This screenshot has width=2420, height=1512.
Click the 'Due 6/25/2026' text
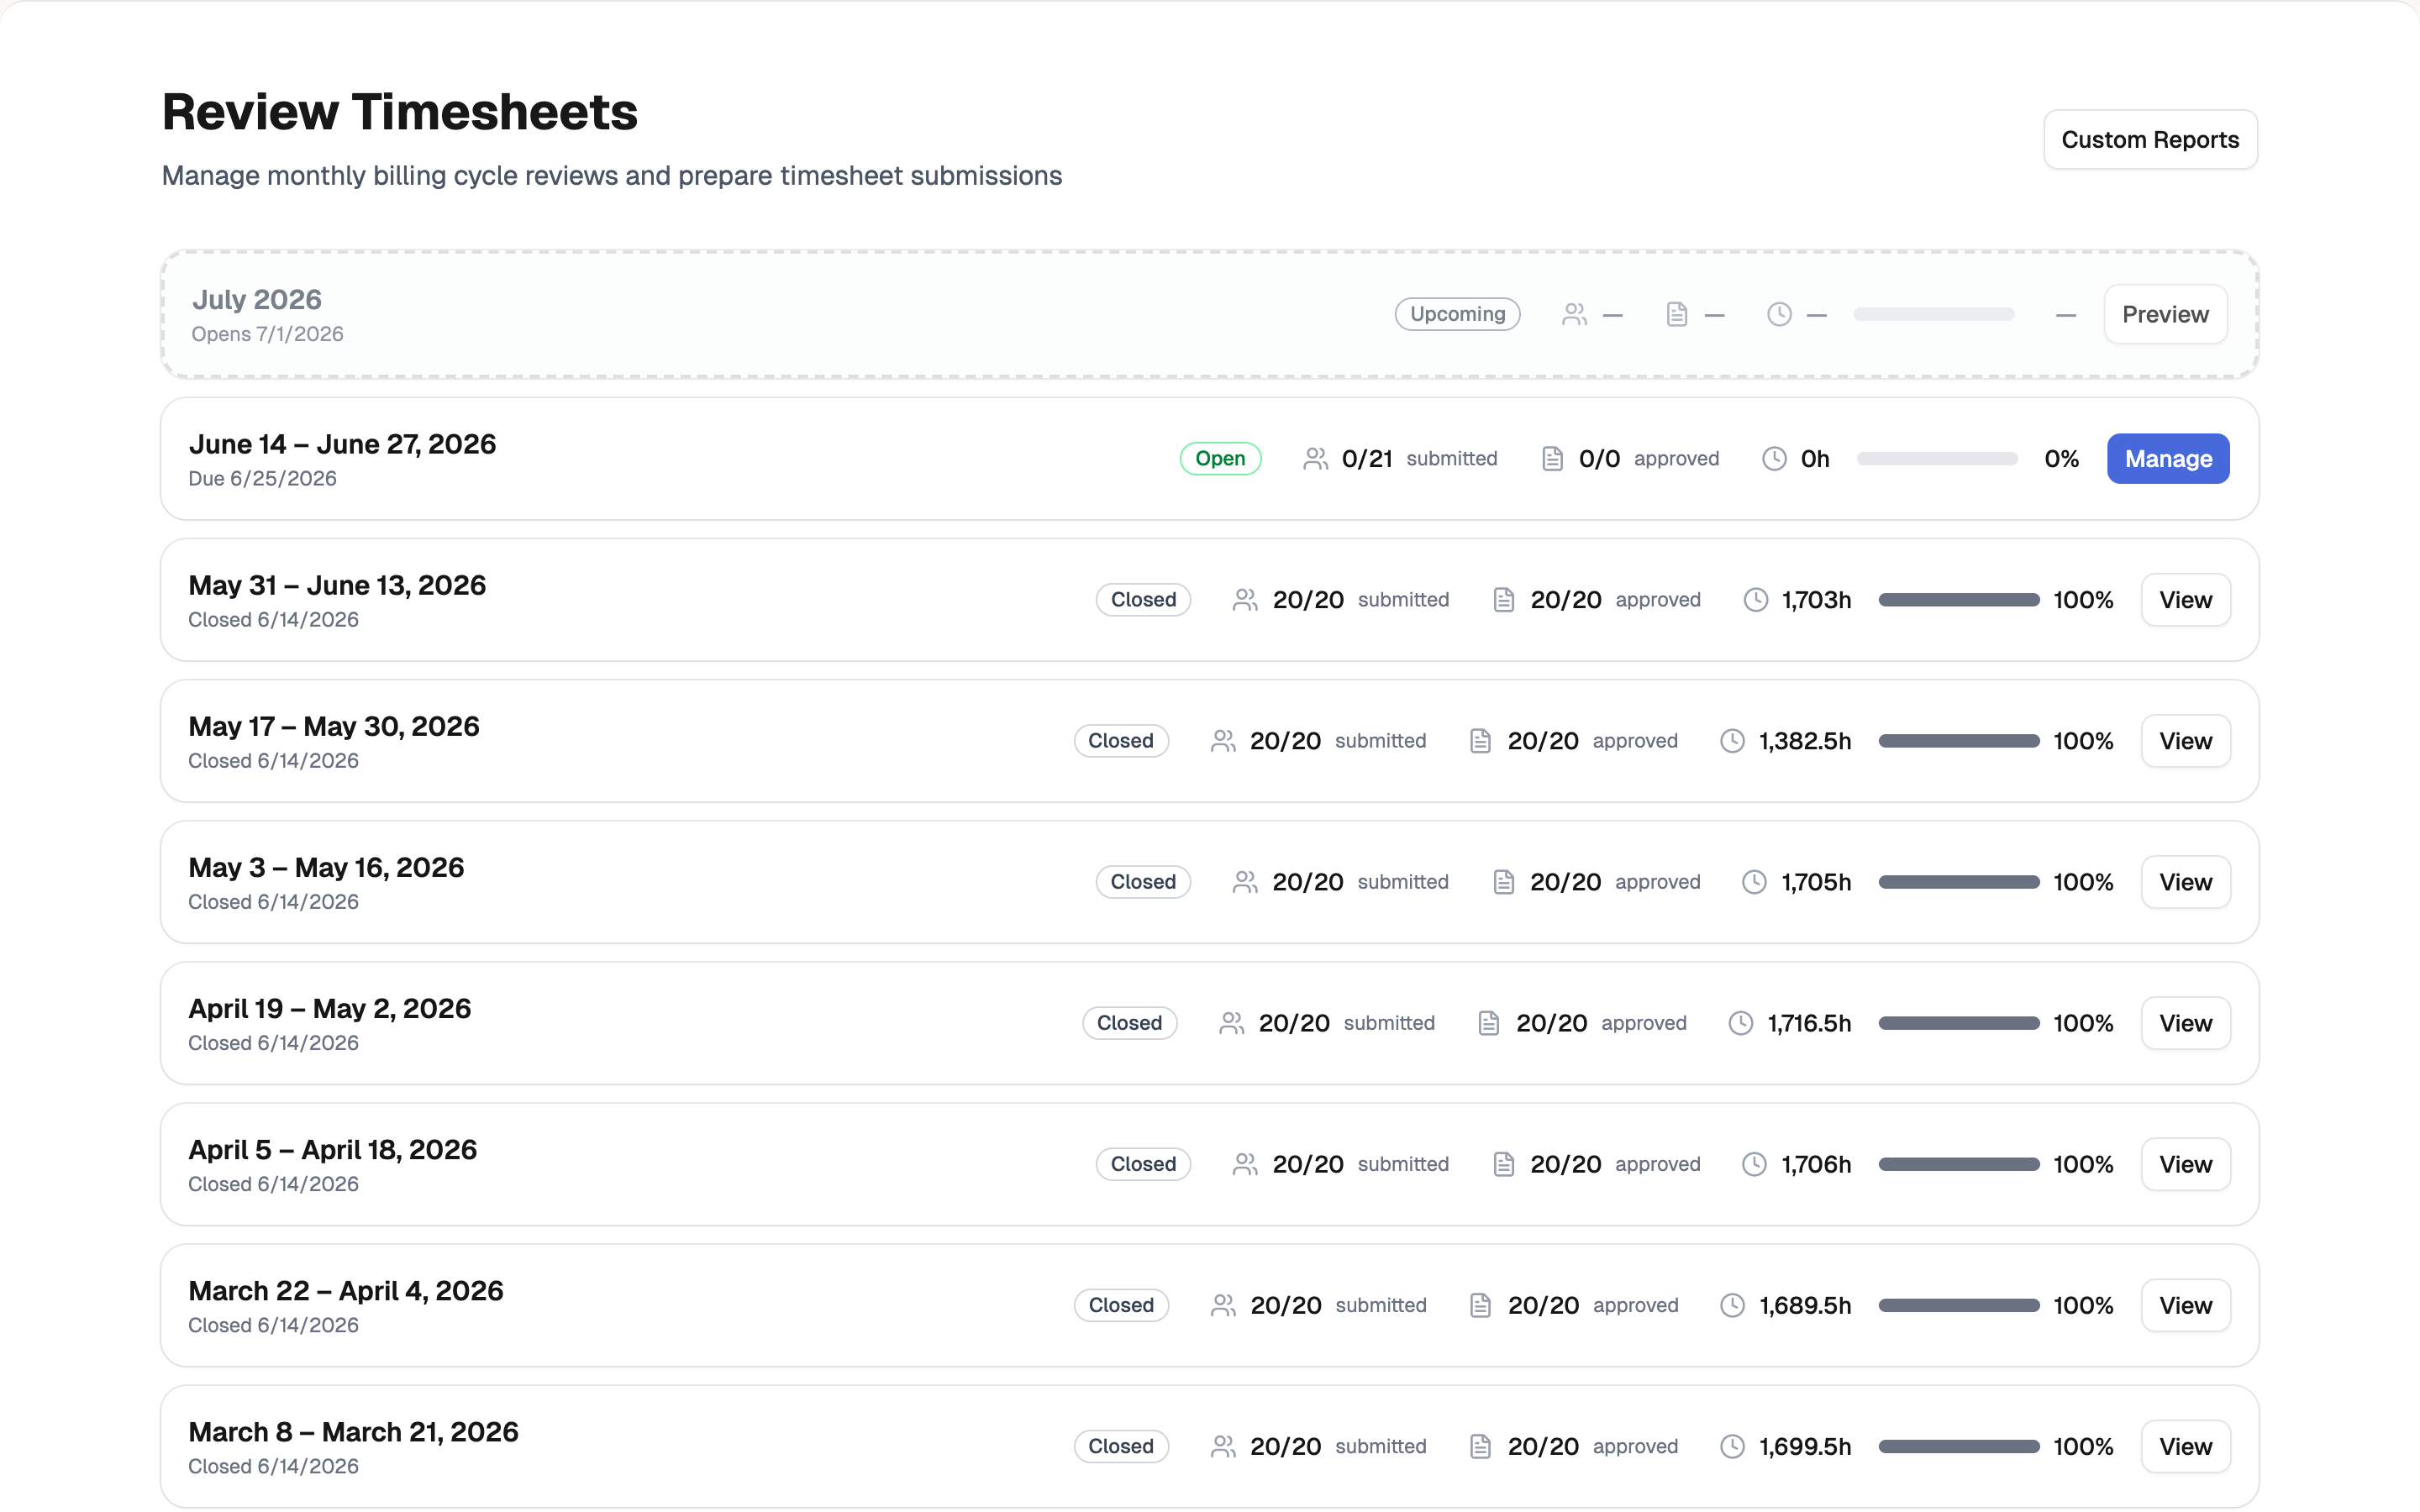(x=262, y=479)
